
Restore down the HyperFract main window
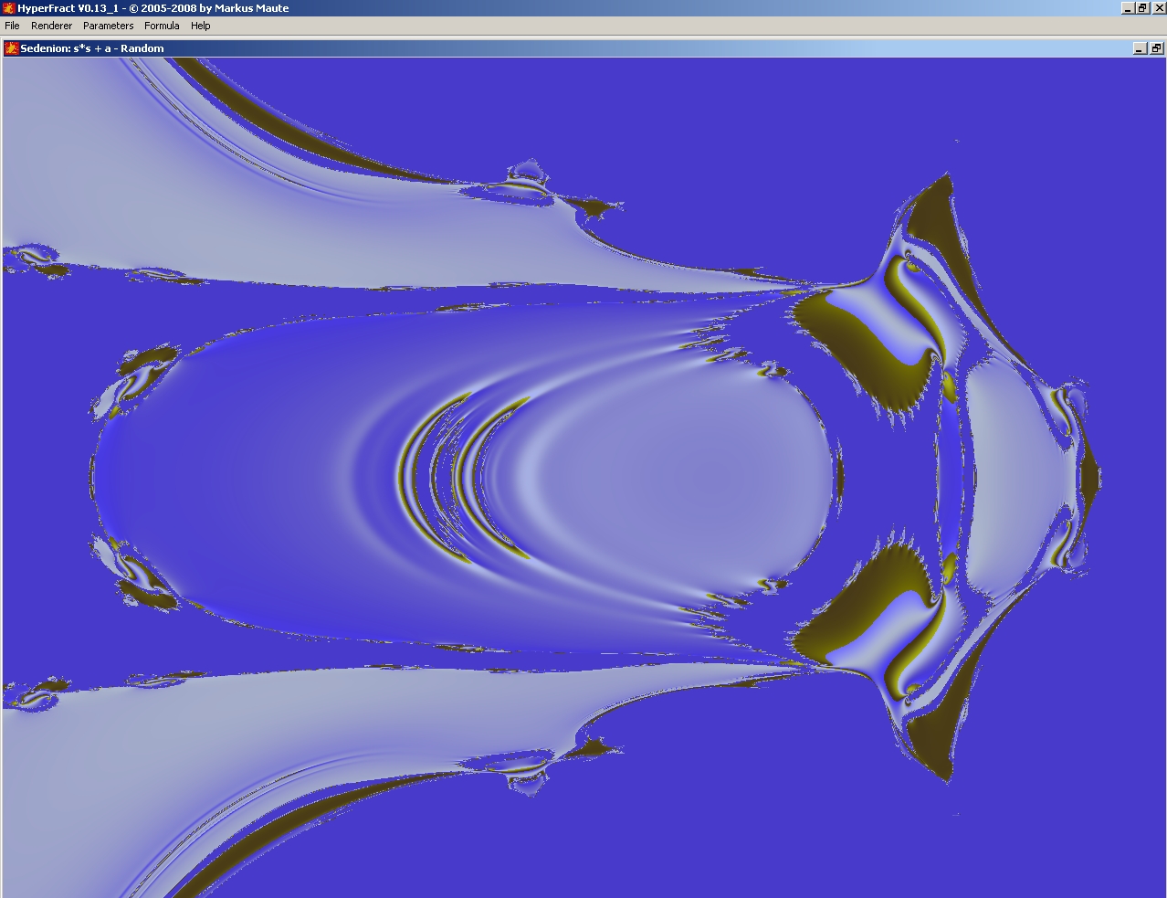pyautogui.click(x=1142, y=8)
